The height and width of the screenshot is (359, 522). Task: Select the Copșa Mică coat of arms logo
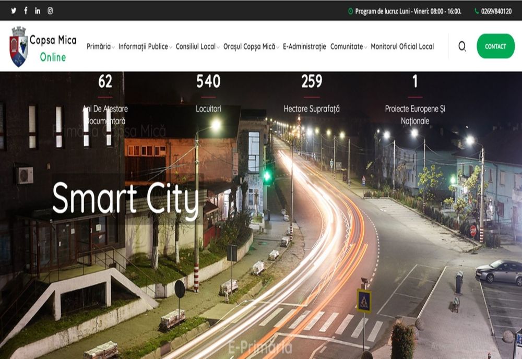pyautogui.click(x=17, y=46)
